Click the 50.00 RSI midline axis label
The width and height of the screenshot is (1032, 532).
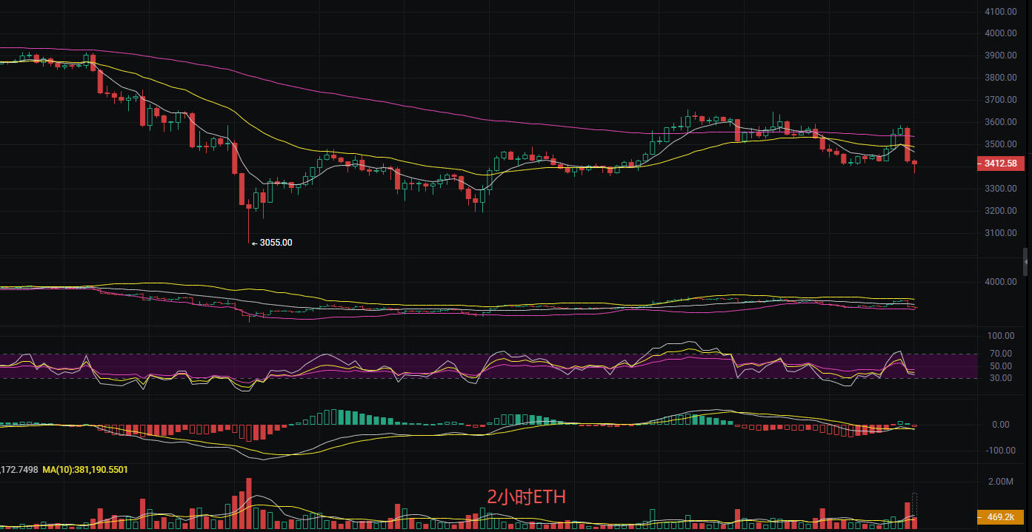[1000, 366]
